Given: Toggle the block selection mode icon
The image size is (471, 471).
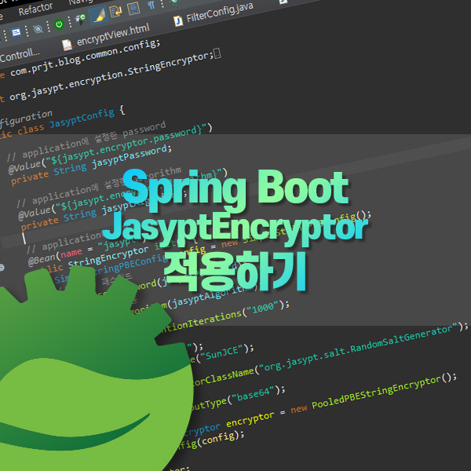Looking at the screenshot, I should pyautogui.click(x=133, y=8).
